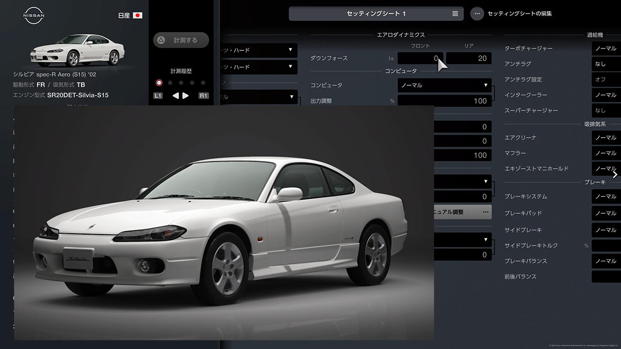Viewport: 621px width, 349px height.
Task: Open アンチラグ設定 オフ selector
Action: pyautogui.click(x=606, y=79)
